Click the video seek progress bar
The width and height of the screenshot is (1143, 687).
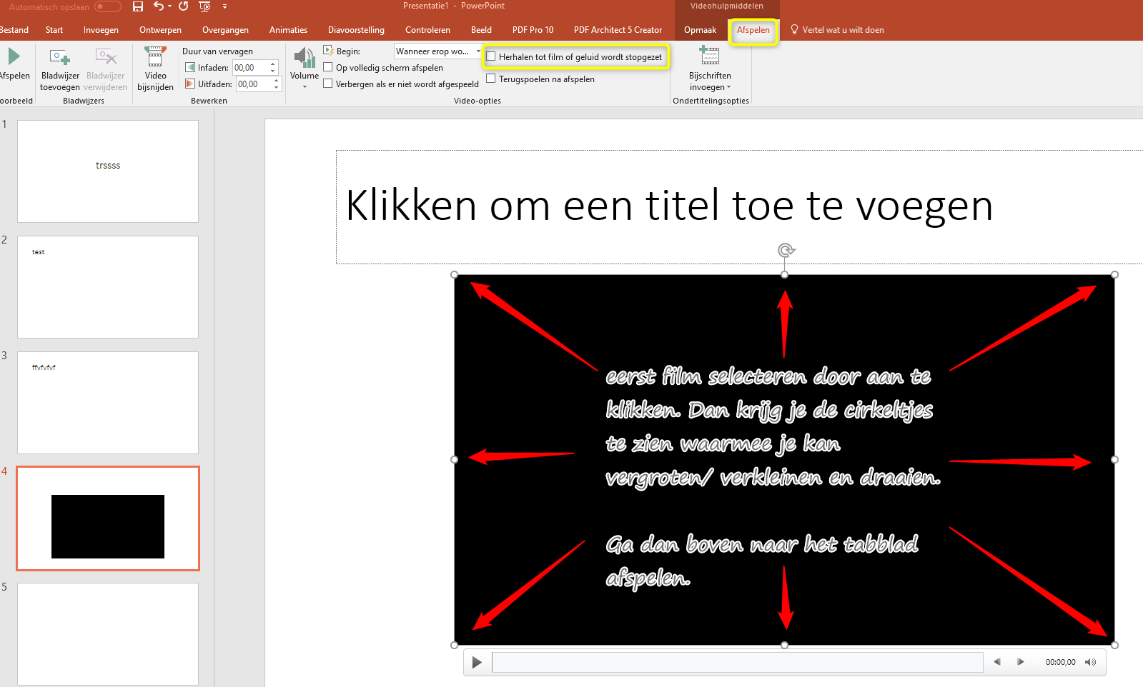coord(737,662)
